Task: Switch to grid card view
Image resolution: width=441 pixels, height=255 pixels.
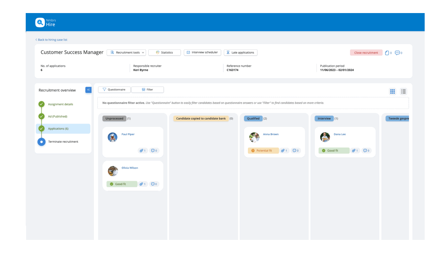Action: click(x=392, y=91)
